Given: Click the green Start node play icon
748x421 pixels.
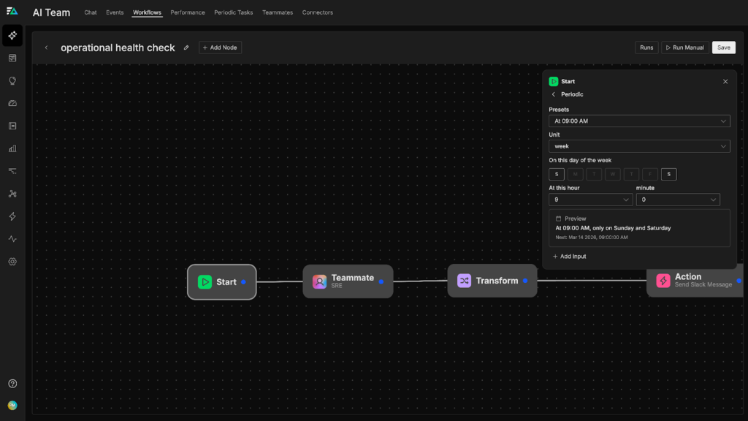Looking at the screenshot, I should click(205, 282).
